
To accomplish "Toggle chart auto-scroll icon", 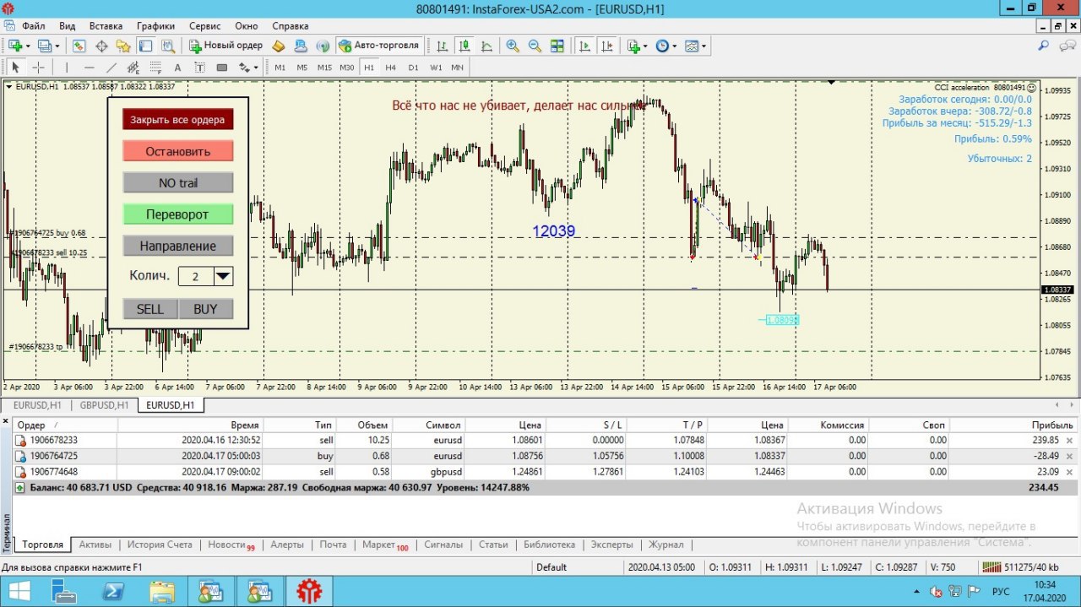I will tap(584, 46).
